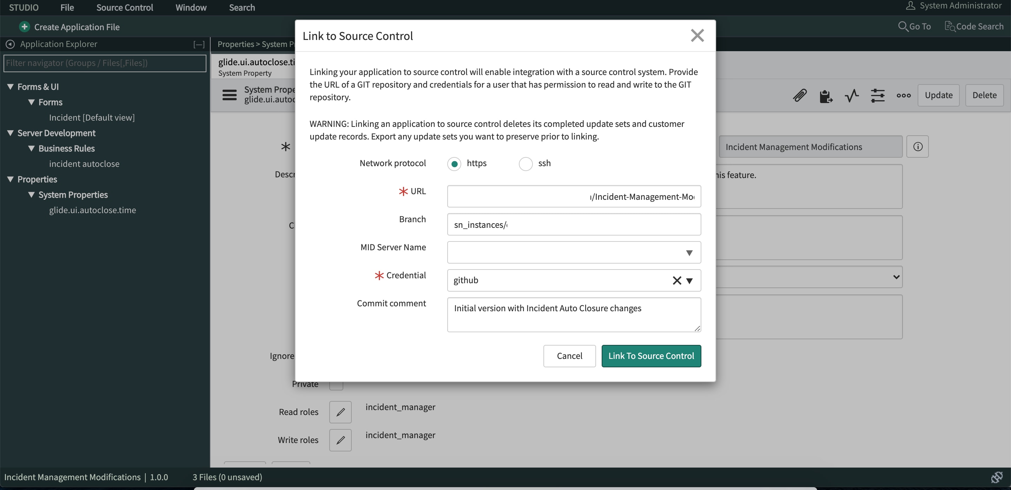Open the MID Server Name dropdown

(x=689, y=252)
